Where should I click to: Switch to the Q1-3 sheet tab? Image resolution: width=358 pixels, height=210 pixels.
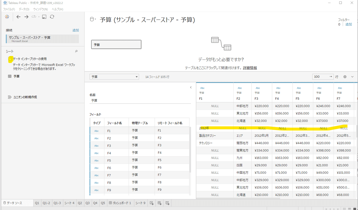57,203
